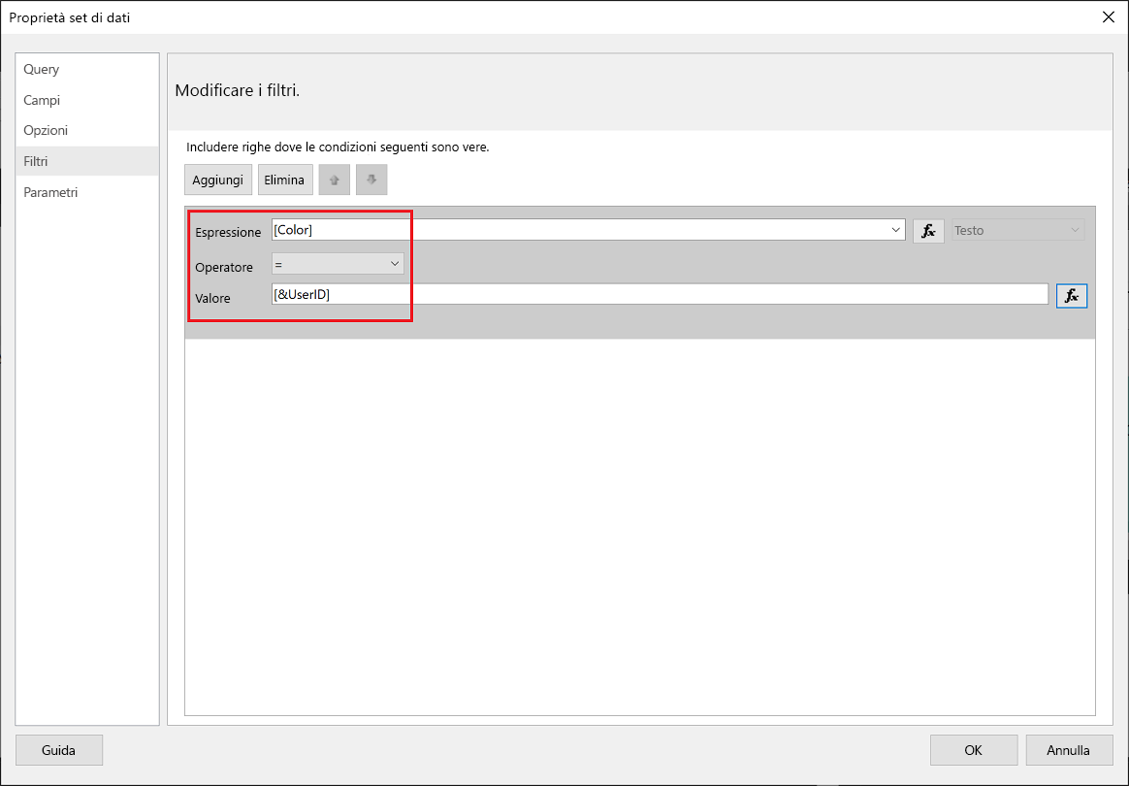Screen dimensions: 1129x786
Task: Delete the filter using Elimina
Action: 285,180
